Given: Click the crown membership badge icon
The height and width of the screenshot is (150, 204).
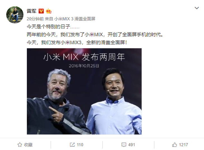Looking at the screenshot, I should 49,11.
